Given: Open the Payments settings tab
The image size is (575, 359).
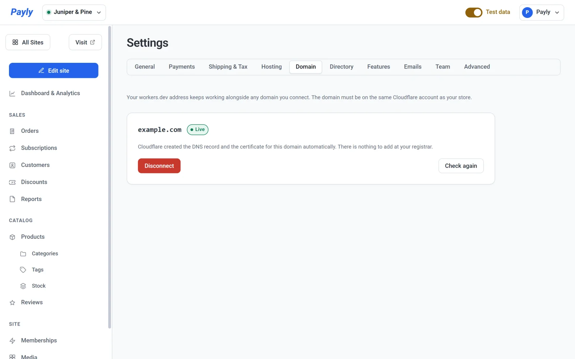Looking at the screenshot, I should [182, 67].
